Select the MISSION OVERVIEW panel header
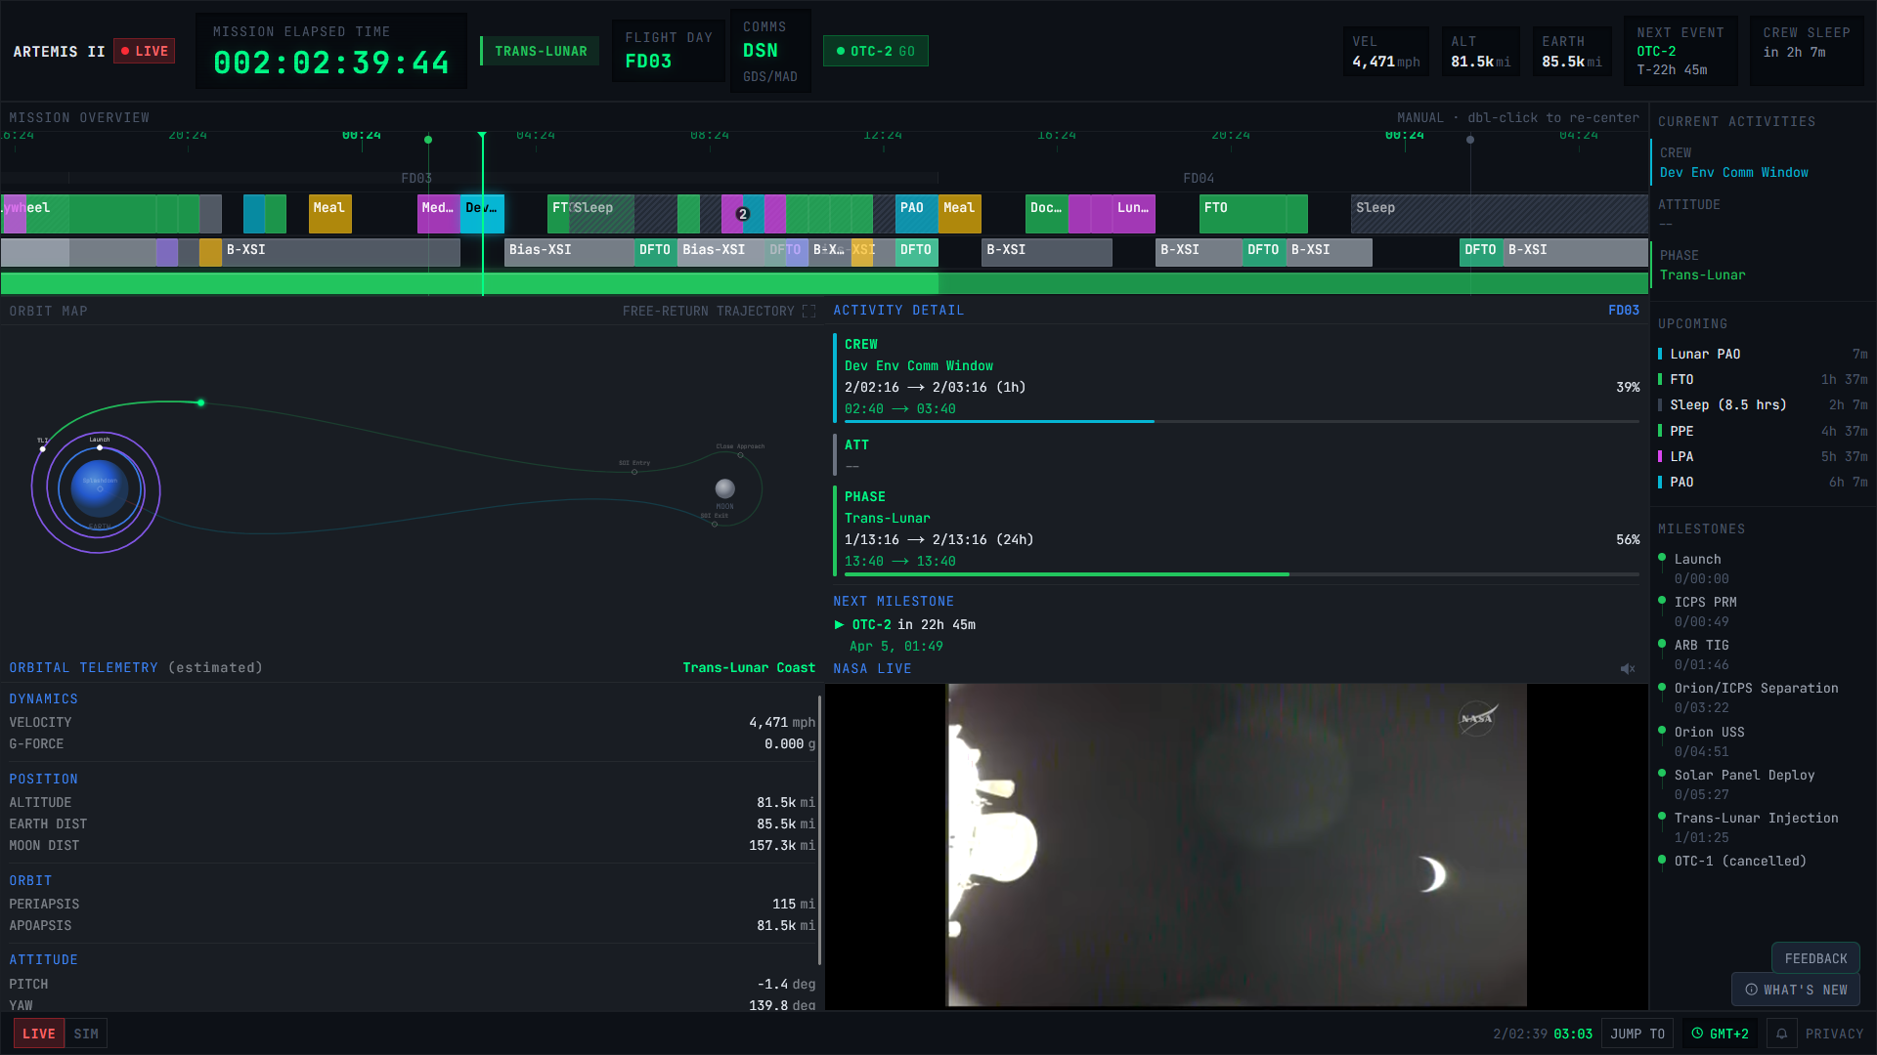The height and width of the screenshot is (1055, 1877). click(78, 117)
